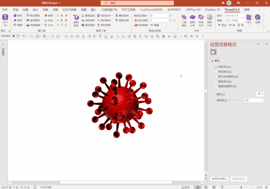Select 图案填充 pattern fill
Viewport: 270px width, 189px height.
(x=216, y=82)
